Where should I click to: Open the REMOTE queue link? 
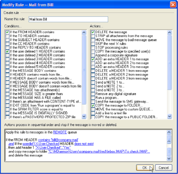(x=60, y=132)
